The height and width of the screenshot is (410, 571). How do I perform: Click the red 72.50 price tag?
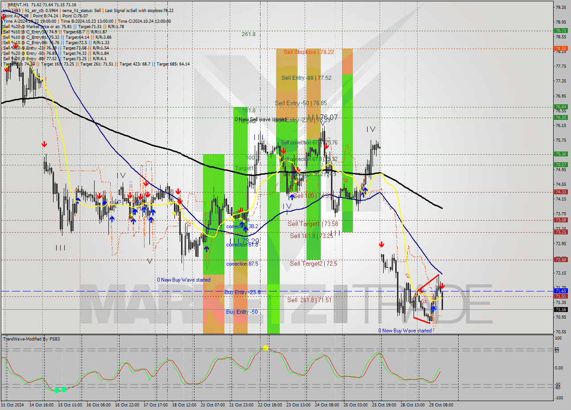pyautogui.click(x=560, y=259)
